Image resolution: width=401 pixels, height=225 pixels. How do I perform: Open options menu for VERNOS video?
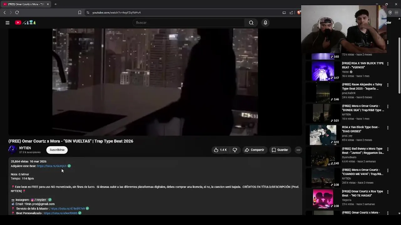tap(388, 64)
